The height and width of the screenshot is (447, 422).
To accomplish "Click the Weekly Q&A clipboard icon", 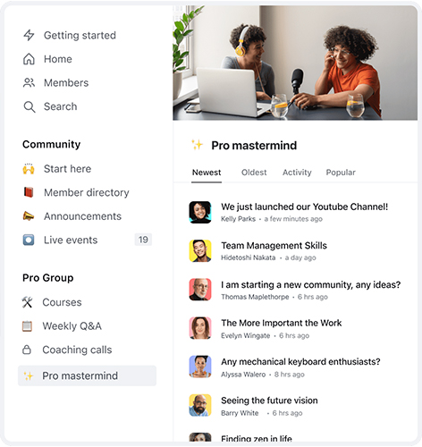I will click(27, 325).
